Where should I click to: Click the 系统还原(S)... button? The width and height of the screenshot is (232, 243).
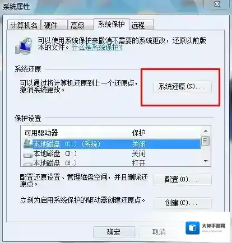pyautogui.click(x=182, y=87)
